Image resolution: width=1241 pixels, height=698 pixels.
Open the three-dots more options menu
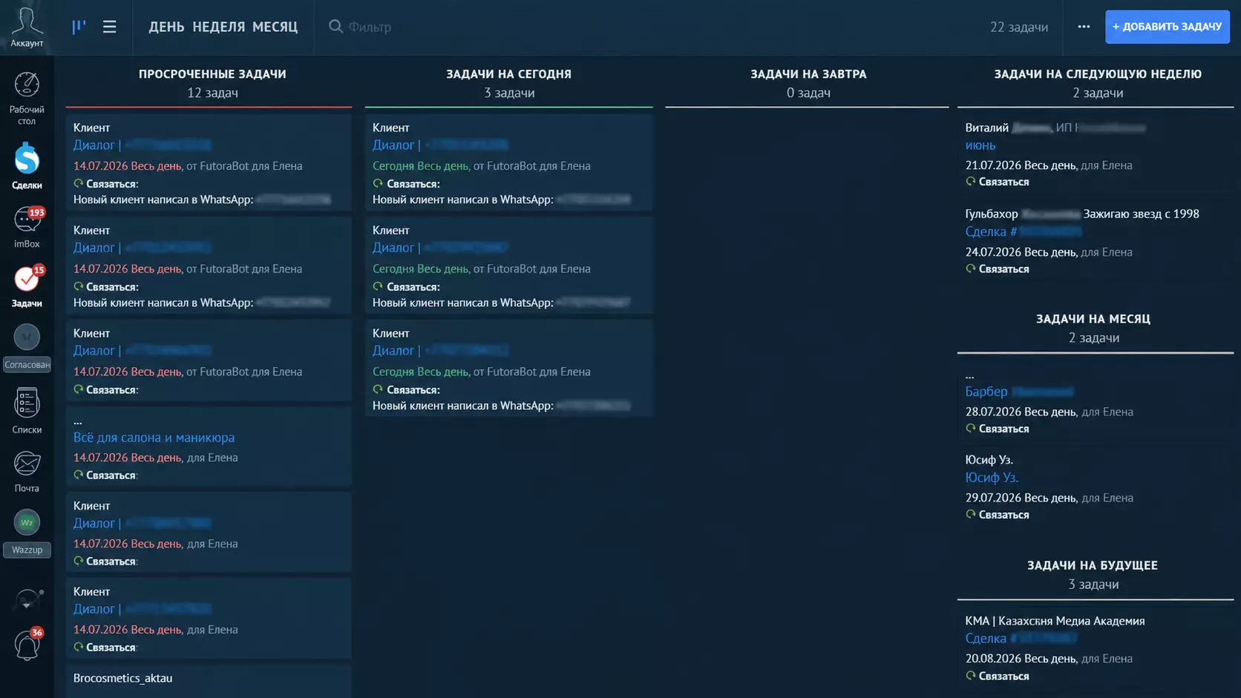(x=1084, y=27)
